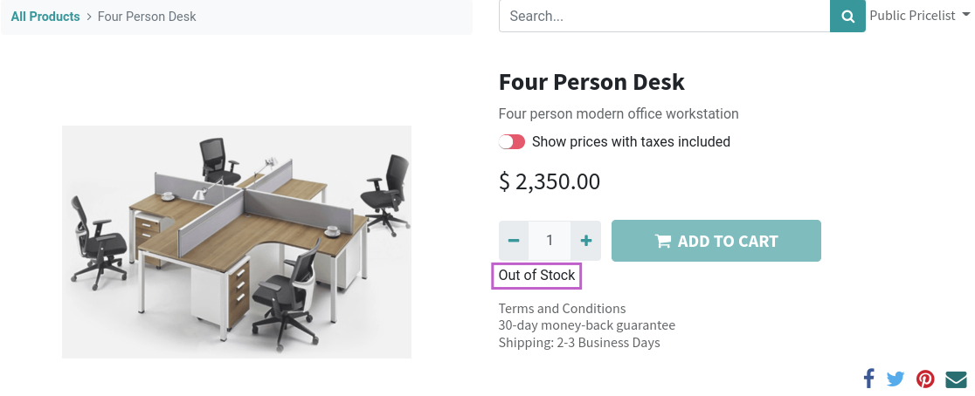Click the Out of Stock message
This screenshot has height=396, width=975.
point(536,276)
